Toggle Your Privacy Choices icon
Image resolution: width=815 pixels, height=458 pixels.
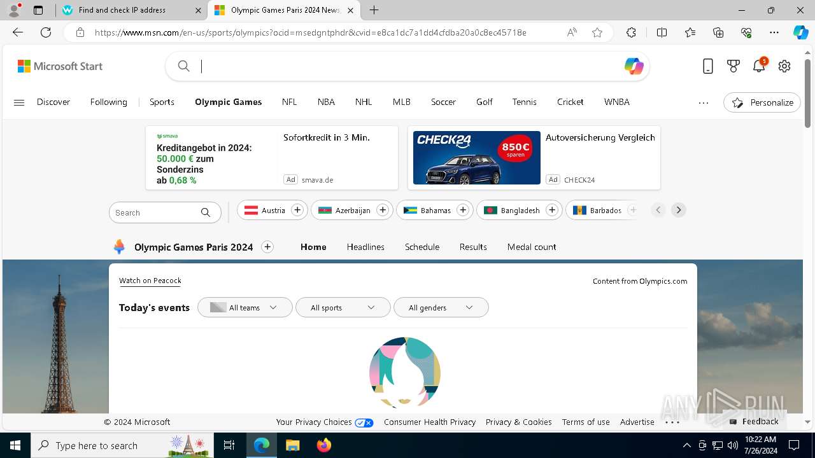coord(364,422)
